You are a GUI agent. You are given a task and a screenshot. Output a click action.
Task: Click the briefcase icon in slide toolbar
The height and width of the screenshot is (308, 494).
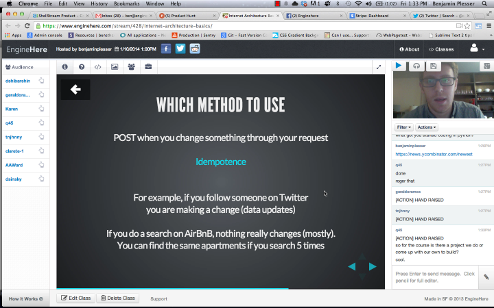(x=148, y=67)
